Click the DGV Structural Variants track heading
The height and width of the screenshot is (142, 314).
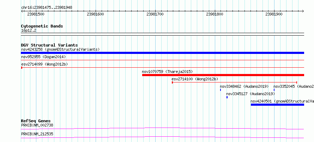pos(49,45)
